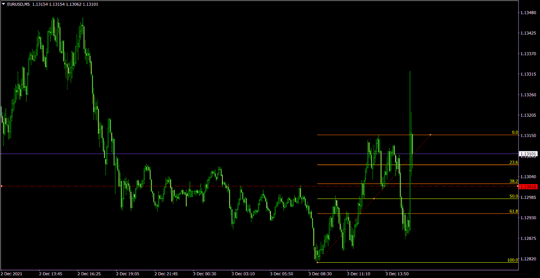The width and height of the screenshot is (540, 278).
Task: Select the 1.13425 price scale value
Action: point(528,33)
